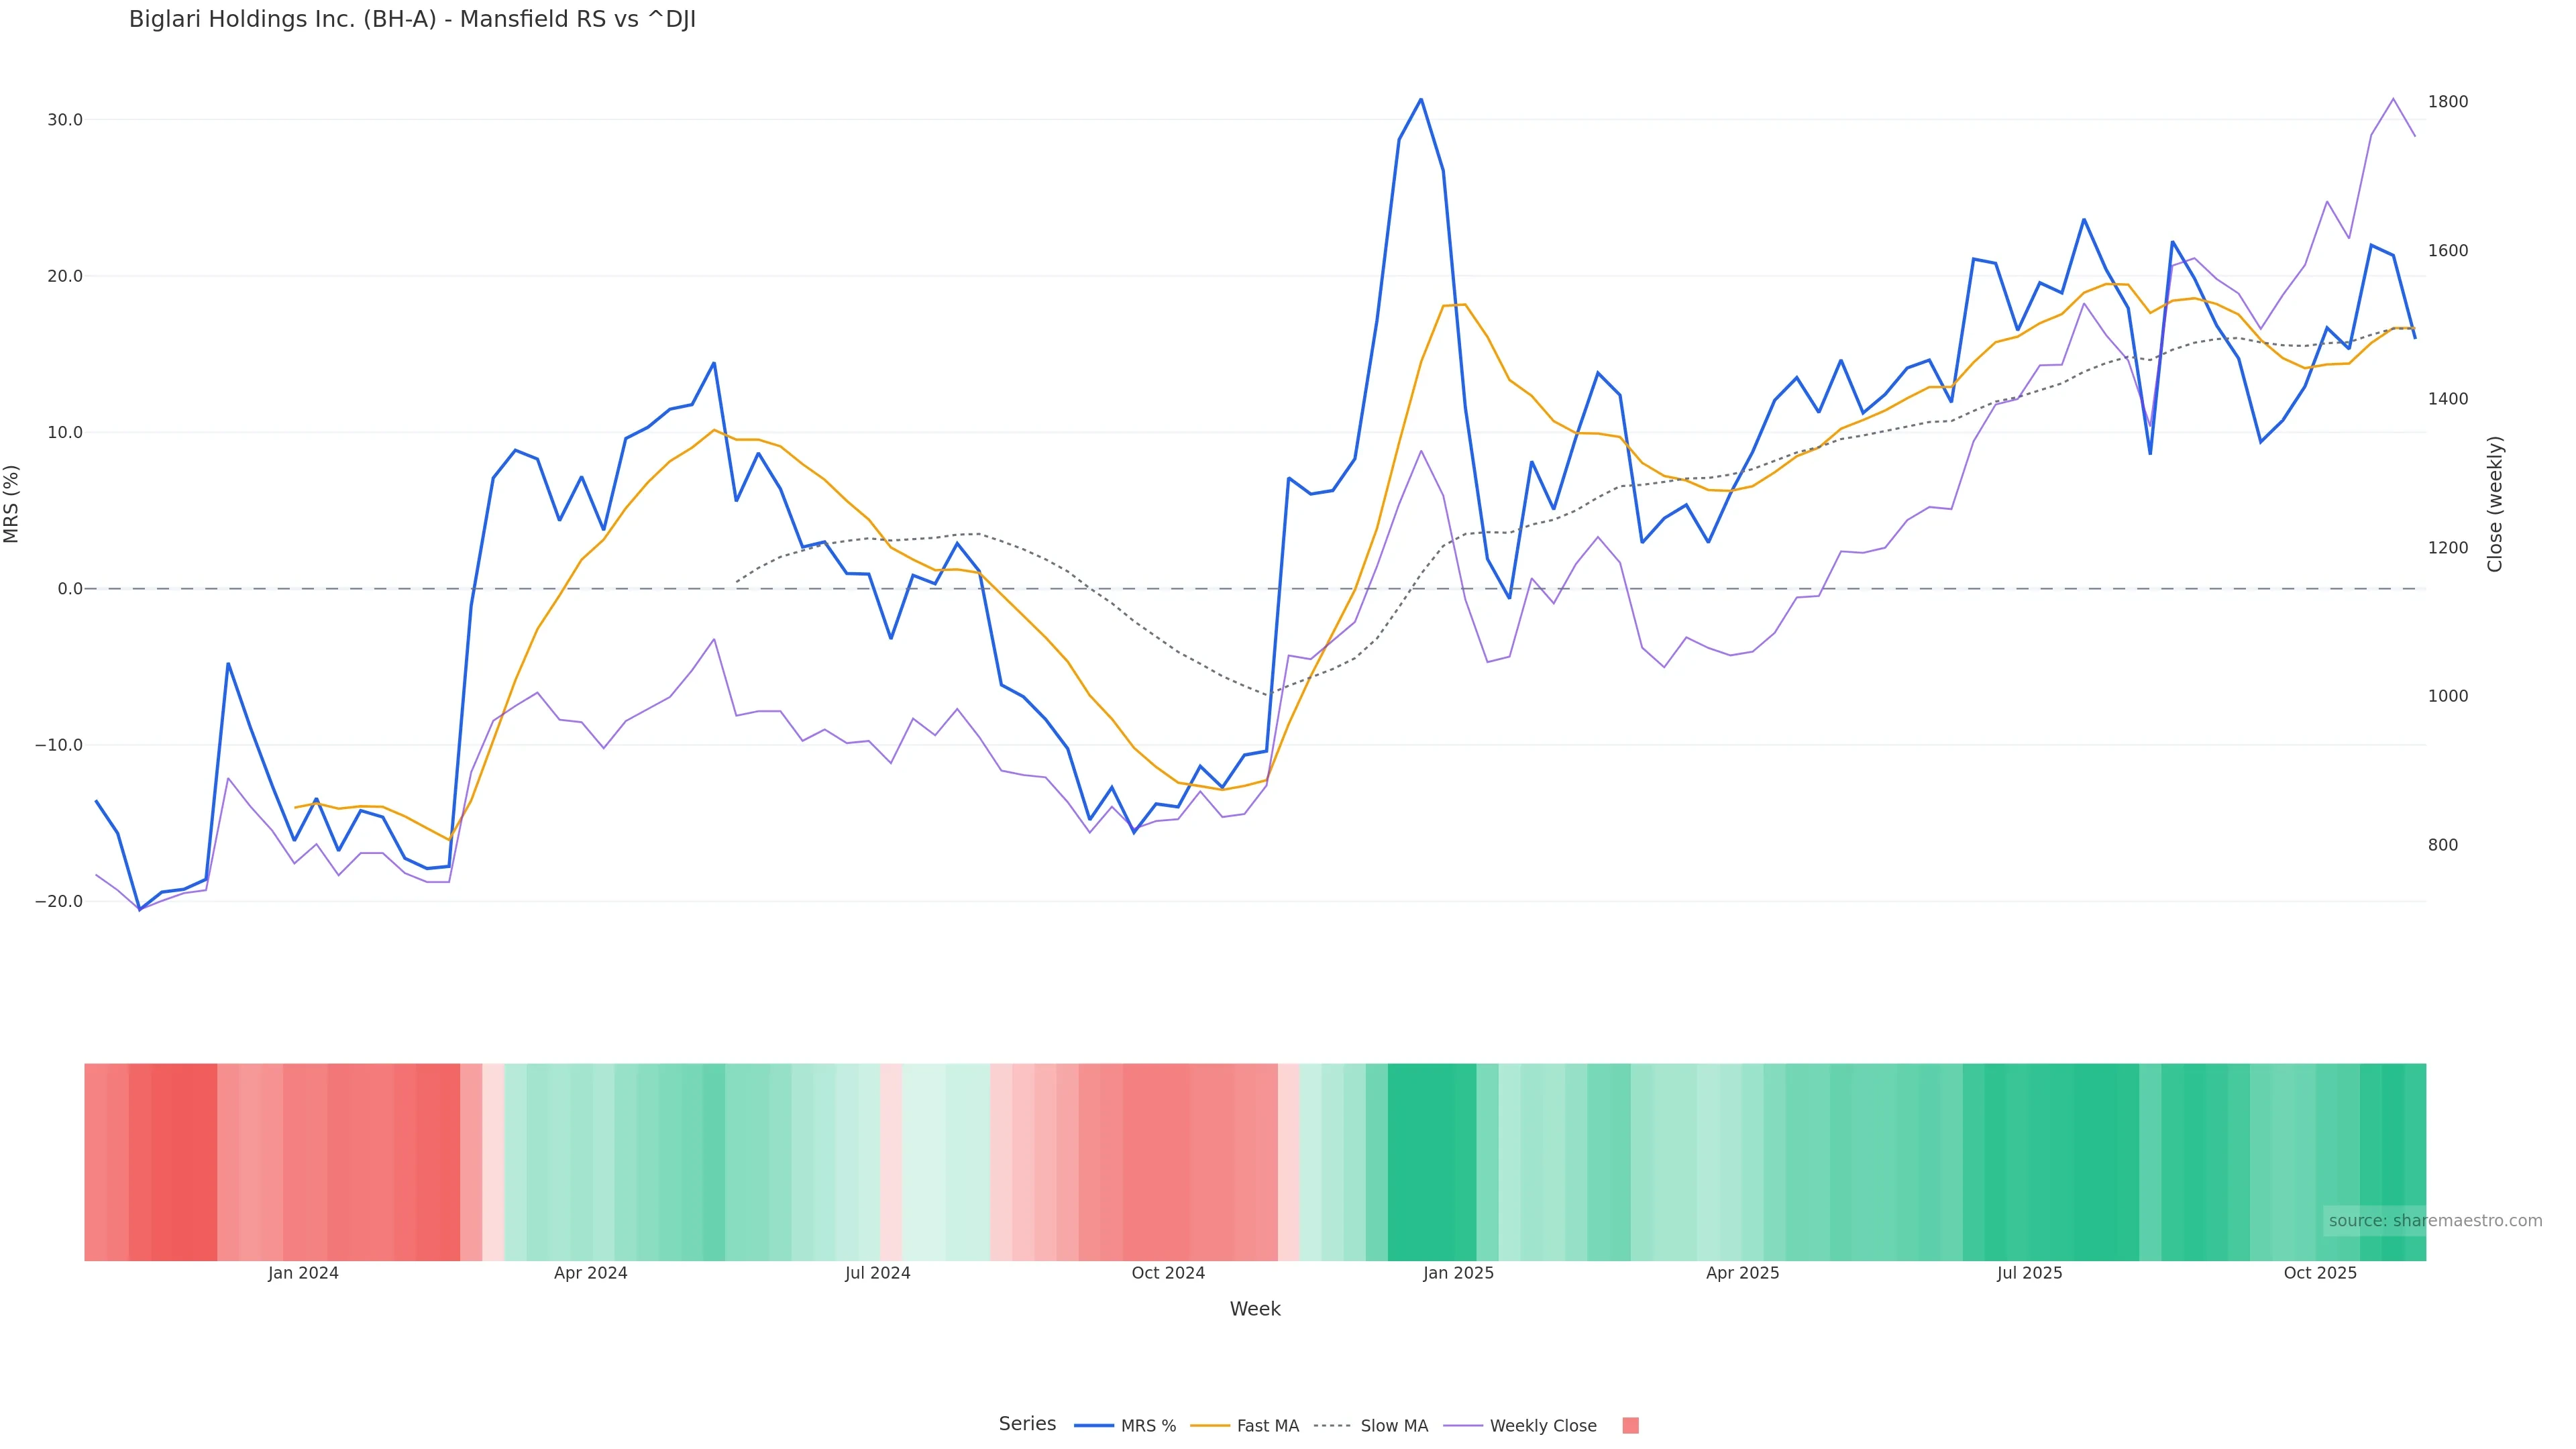Click the dashed Slow MA legend marker
The image size is (2576, 1449).
click(x=1332, y=1426)
